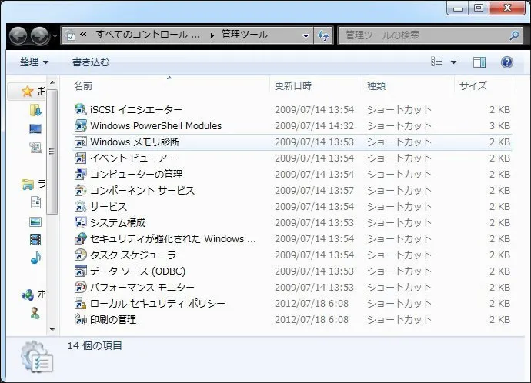Click the コンポーネント サービス icon
Image resolution: width=531 pixels, height=383 pixels.
pyautogui.click(x=80, y=191)
